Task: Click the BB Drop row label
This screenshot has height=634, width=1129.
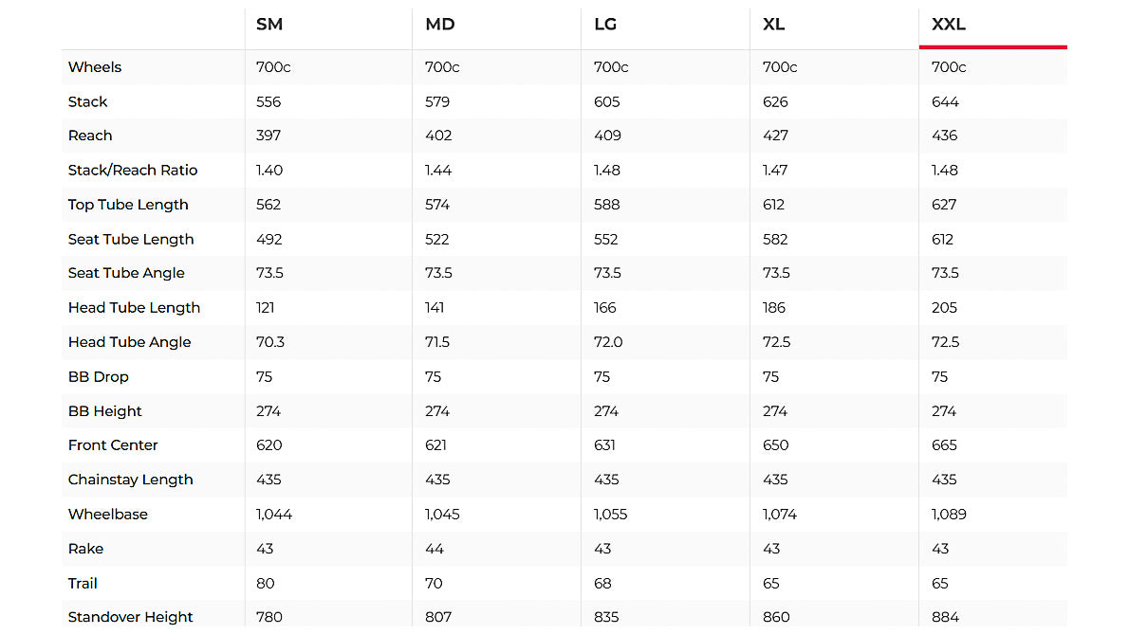Action: 99,376
